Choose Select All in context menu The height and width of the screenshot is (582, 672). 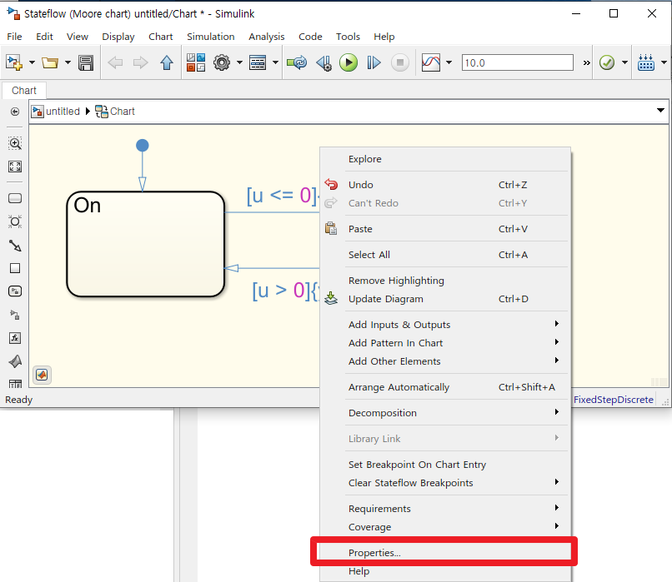pos(445,255)
